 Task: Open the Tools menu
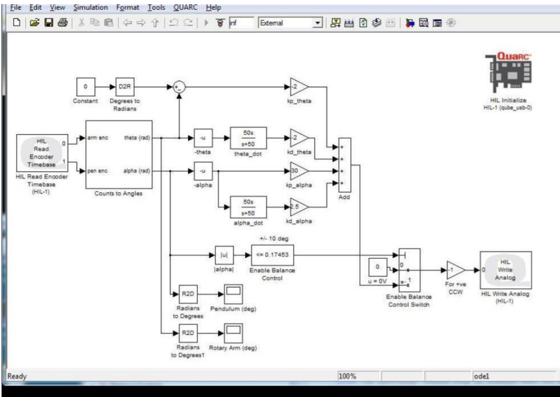(x=156, y=7)
